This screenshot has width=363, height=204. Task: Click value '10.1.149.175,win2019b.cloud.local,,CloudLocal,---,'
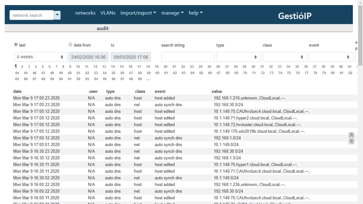259,131
